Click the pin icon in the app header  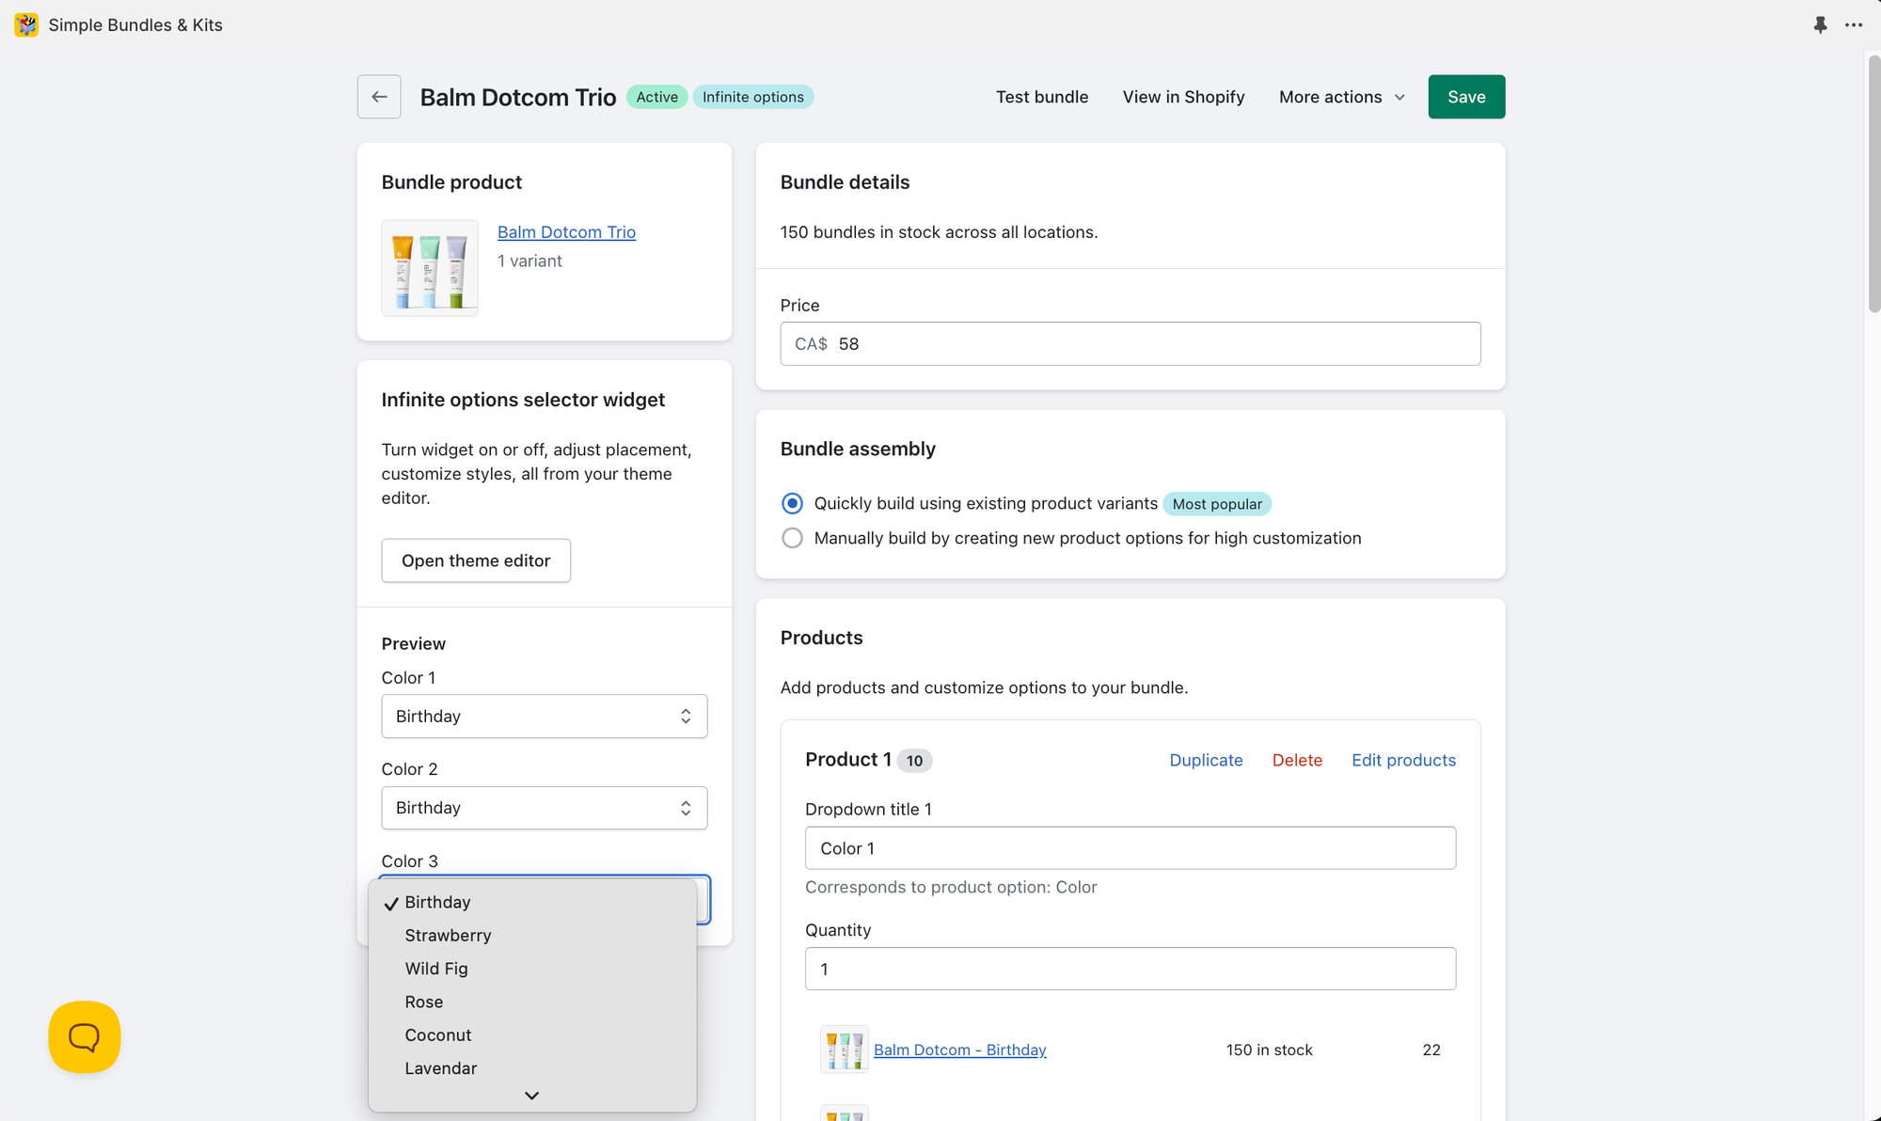[x=1820, y=25]
